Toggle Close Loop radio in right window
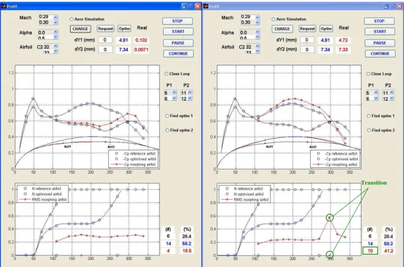Screen dimensions: 404x267 click(368, 74)
